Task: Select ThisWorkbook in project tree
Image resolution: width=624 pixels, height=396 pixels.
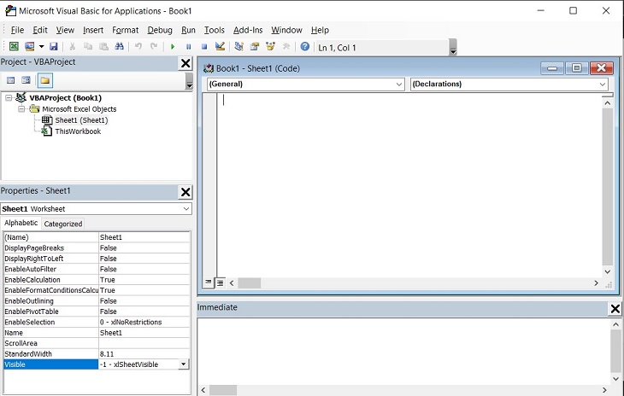Action: [78, 131]
